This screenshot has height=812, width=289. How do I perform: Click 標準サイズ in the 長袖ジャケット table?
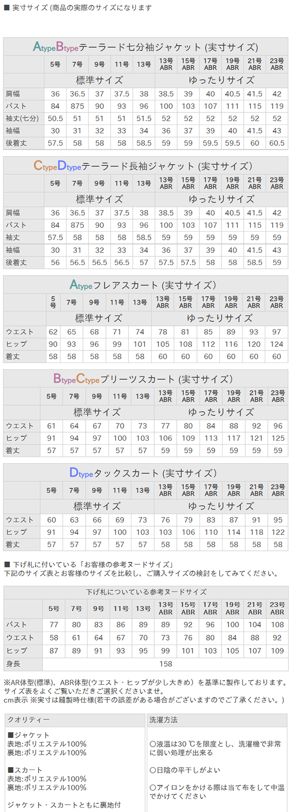point(100,199)
